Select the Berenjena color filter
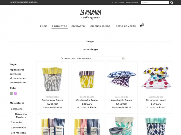The height and width of the screenshot is (135, 181). pyautogui.click(x=17, y=109)
